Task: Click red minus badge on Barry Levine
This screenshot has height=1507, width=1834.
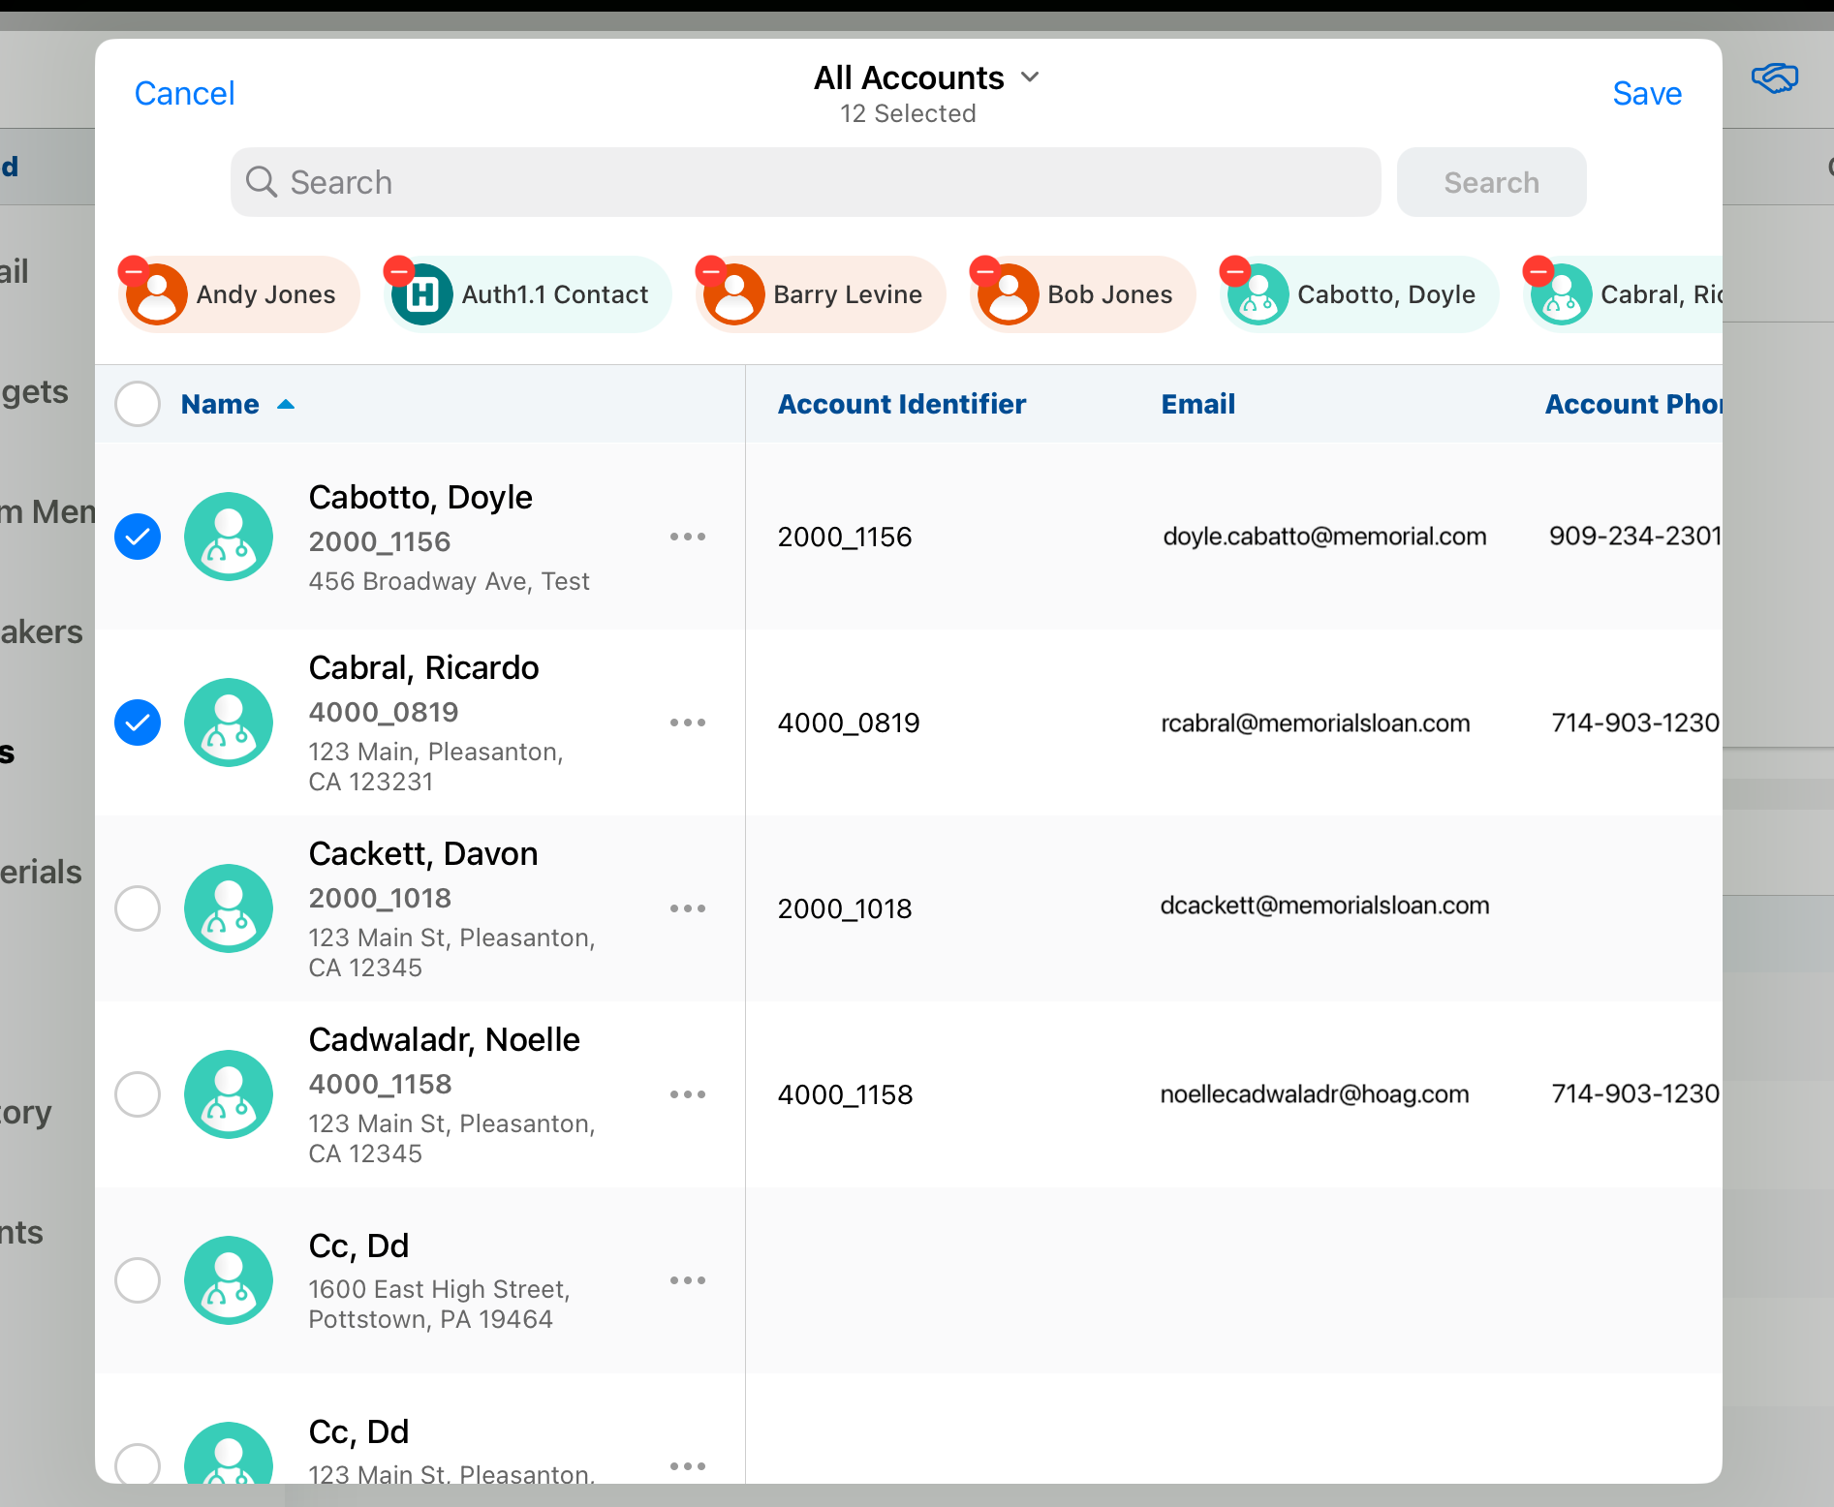Action: pyautogui.click(x=711, y=270)
